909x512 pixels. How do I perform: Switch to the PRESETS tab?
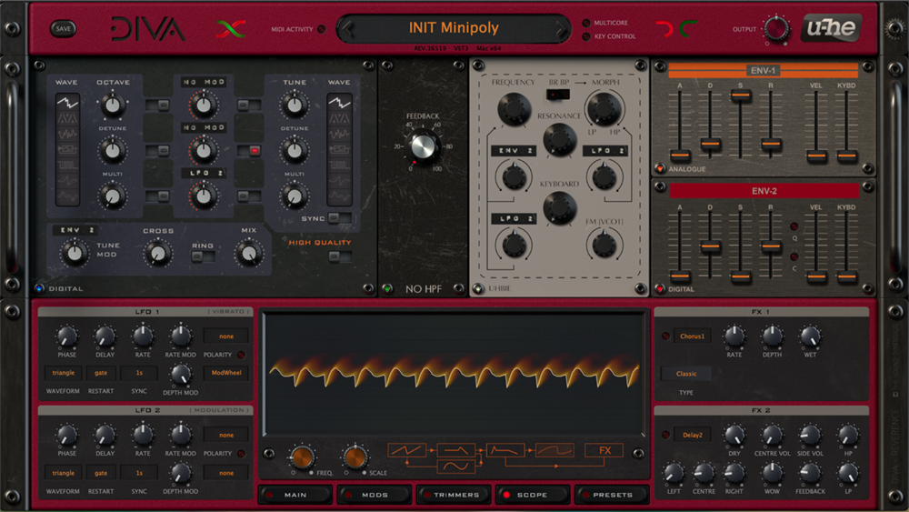pos(611,496)
